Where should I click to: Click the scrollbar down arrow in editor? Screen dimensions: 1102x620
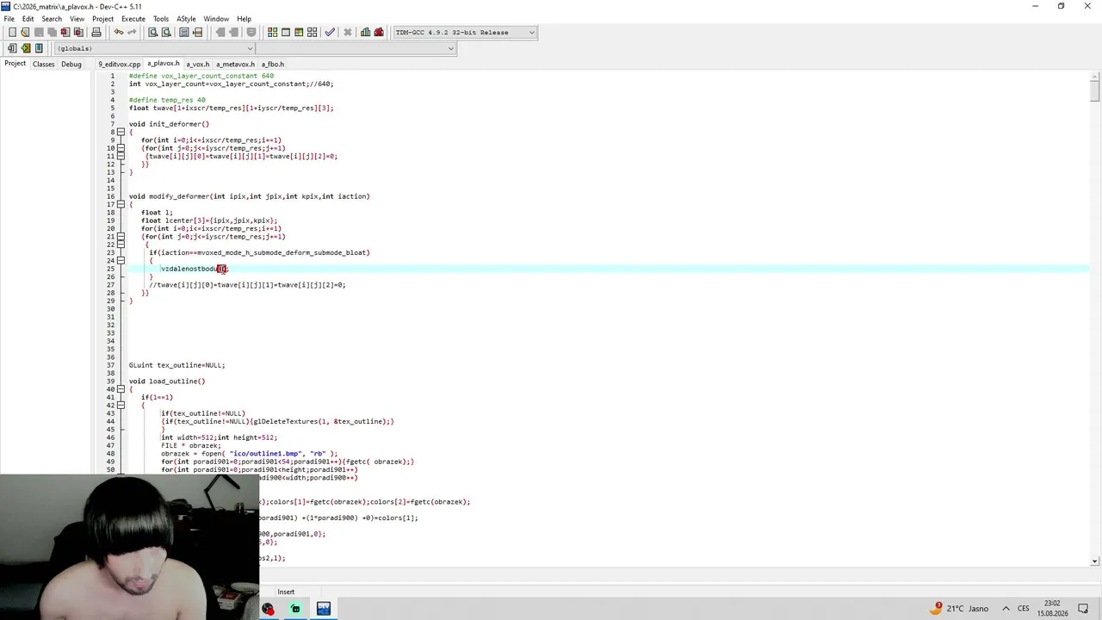click(1095, 561)
